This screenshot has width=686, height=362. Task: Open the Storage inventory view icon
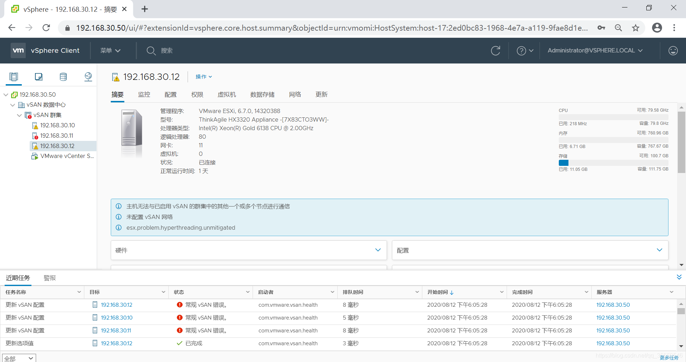tap(63, 77)
